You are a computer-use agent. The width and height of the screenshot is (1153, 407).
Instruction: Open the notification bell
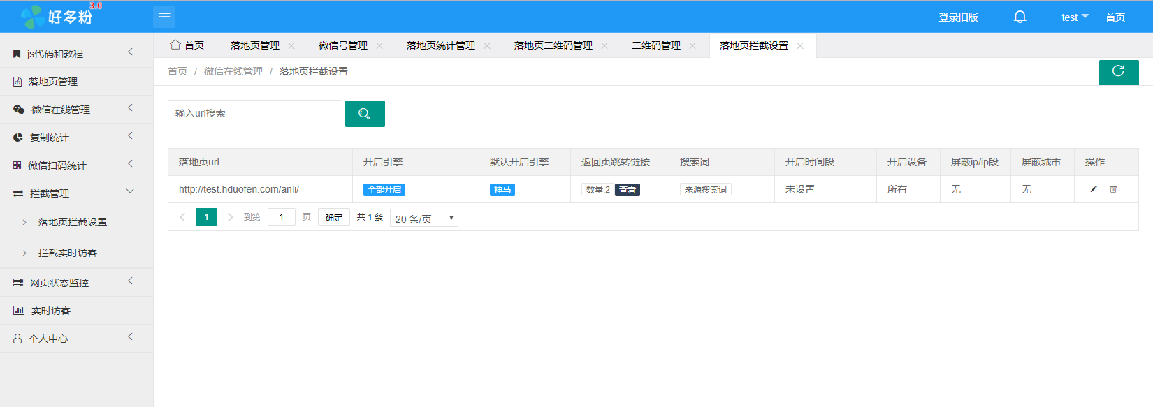pyautogui.click(x=1020, y=17)
